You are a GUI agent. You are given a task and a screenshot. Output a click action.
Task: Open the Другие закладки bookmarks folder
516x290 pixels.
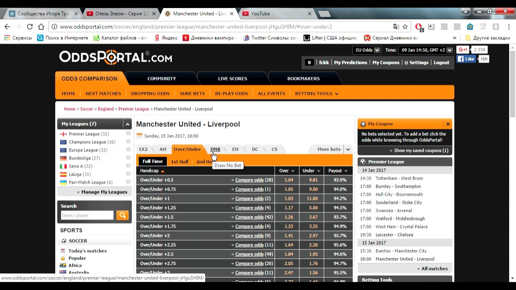488,38
